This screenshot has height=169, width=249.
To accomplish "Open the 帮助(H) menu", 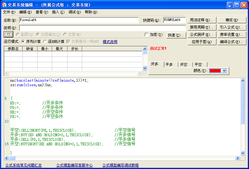I will coord(91,12).
